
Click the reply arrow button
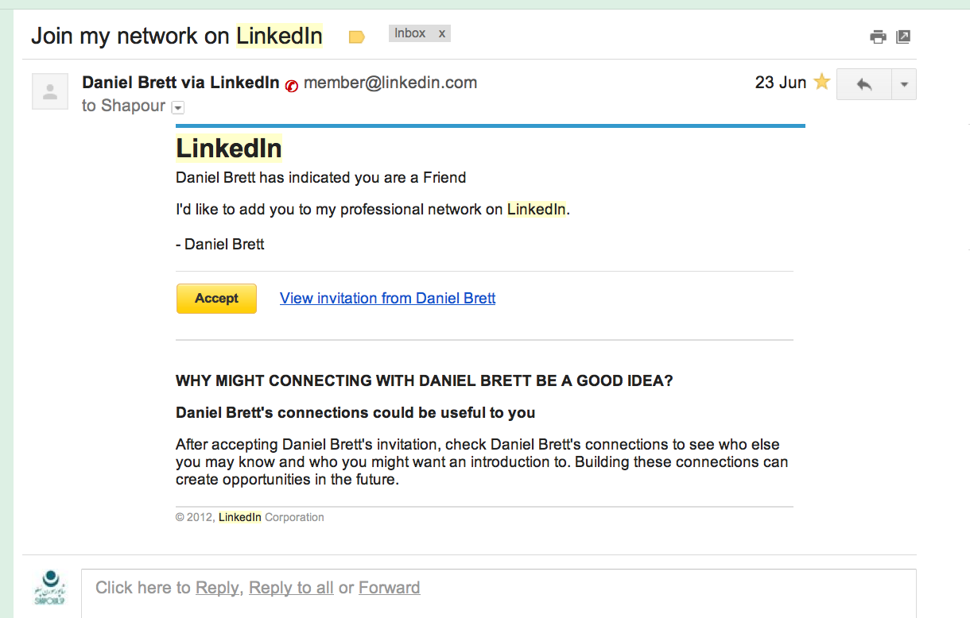click(863, 84)
